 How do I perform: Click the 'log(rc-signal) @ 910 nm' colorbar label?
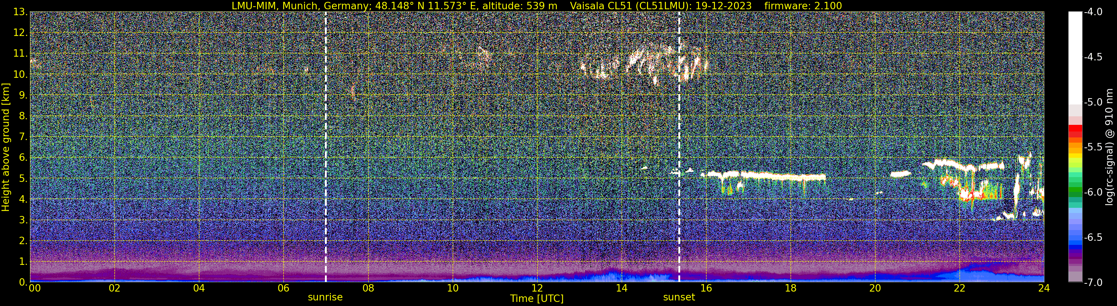(1110, 147)
